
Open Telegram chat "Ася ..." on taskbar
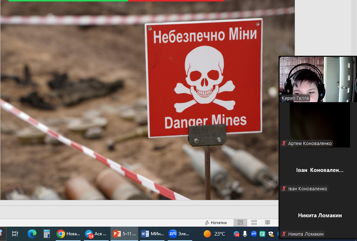click(x=96, y=234)
